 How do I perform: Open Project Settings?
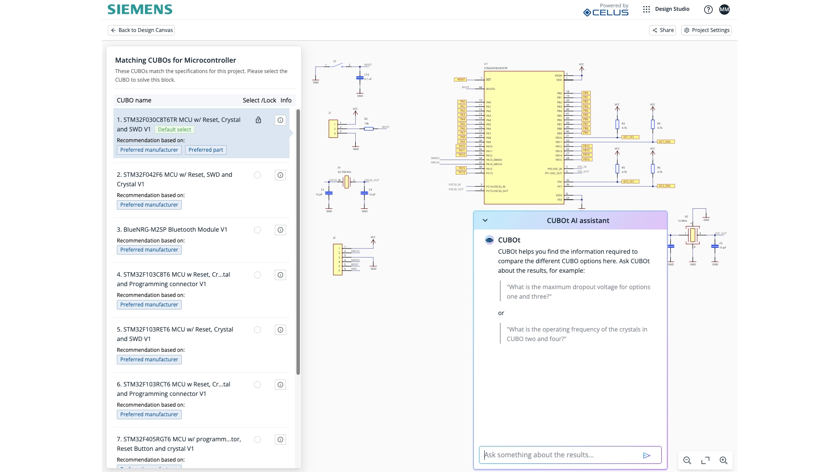(x=706, y=30)
